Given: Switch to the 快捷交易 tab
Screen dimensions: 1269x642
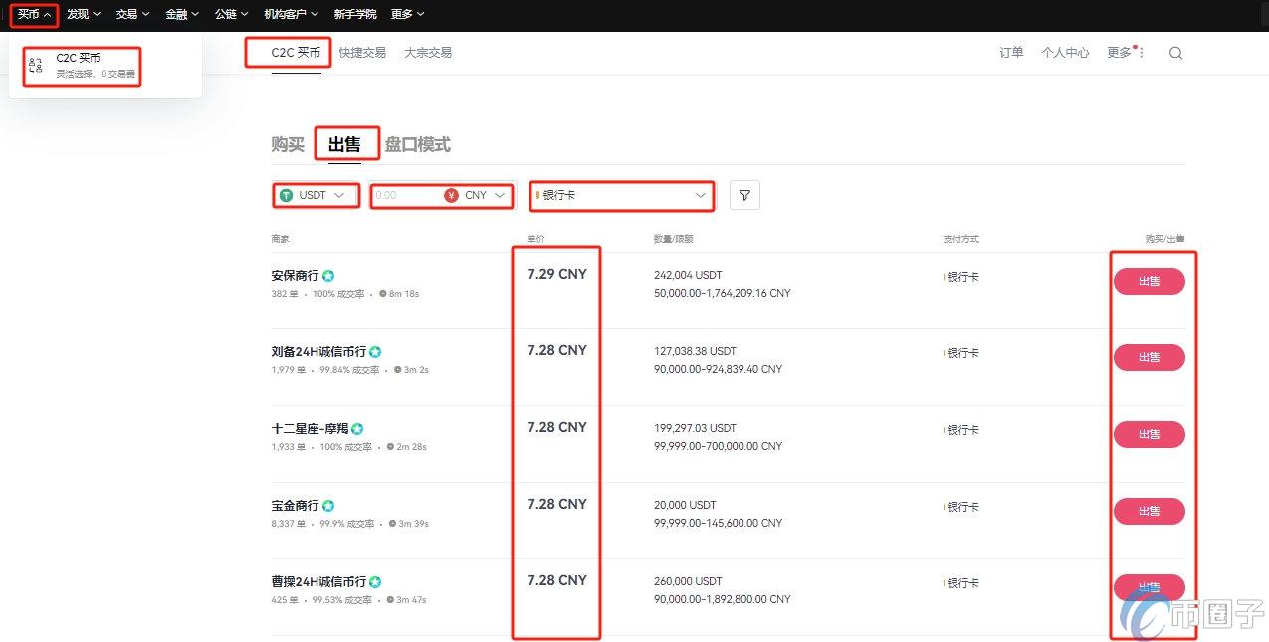Looking at the screenshot, I should tap(362, 53).
